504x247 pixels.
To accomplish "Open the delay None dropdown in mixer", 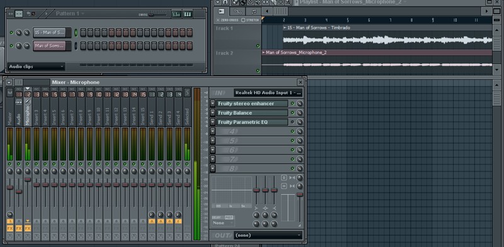I will 223,223.
